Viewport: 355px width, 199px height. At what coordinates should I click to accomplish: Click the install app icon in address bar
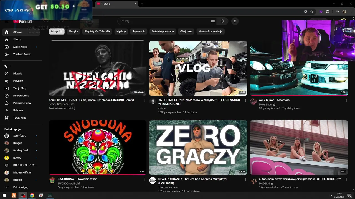(306, 12)
